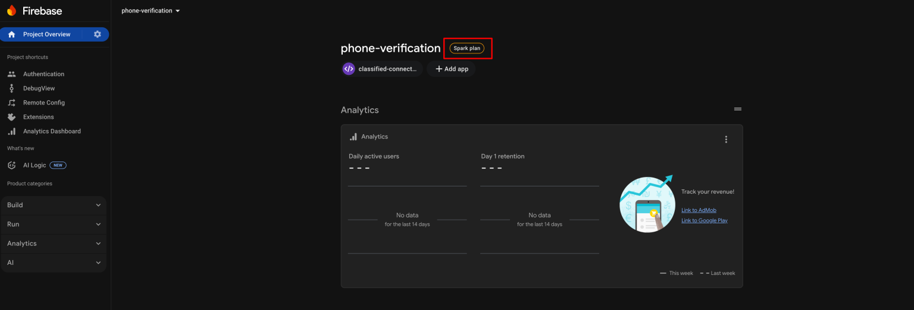
Task: Select Project Overview in sidebar
Action: (46, 34)
